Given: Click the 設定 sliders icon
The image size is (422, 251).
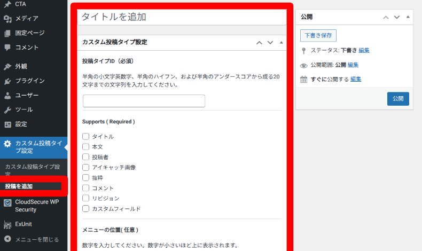Looking at the screenshot, I should [x=7, y=124].
